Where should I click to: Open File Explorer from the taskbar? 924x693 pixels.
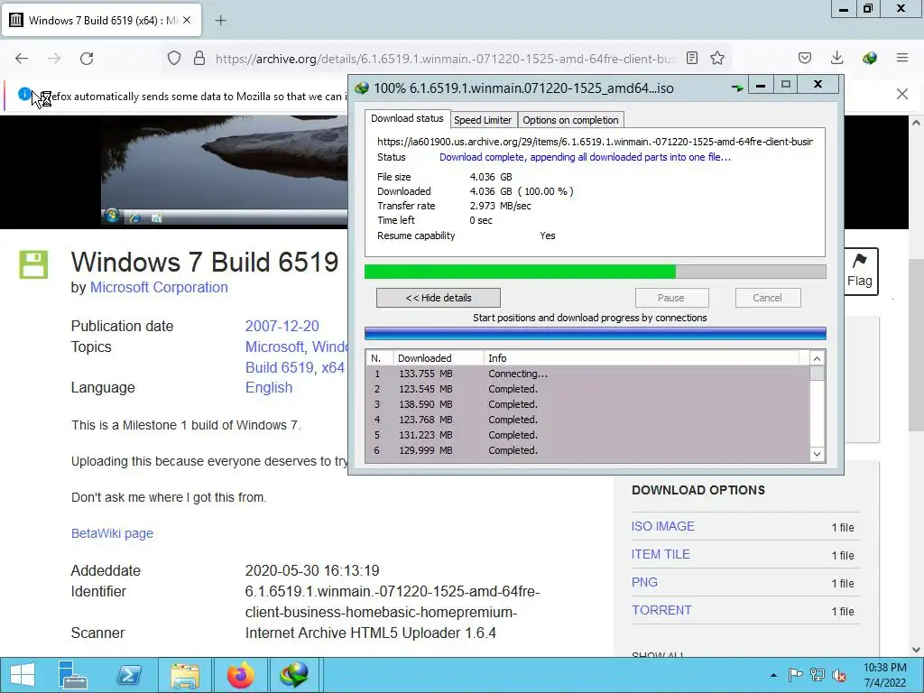point(185,675)
